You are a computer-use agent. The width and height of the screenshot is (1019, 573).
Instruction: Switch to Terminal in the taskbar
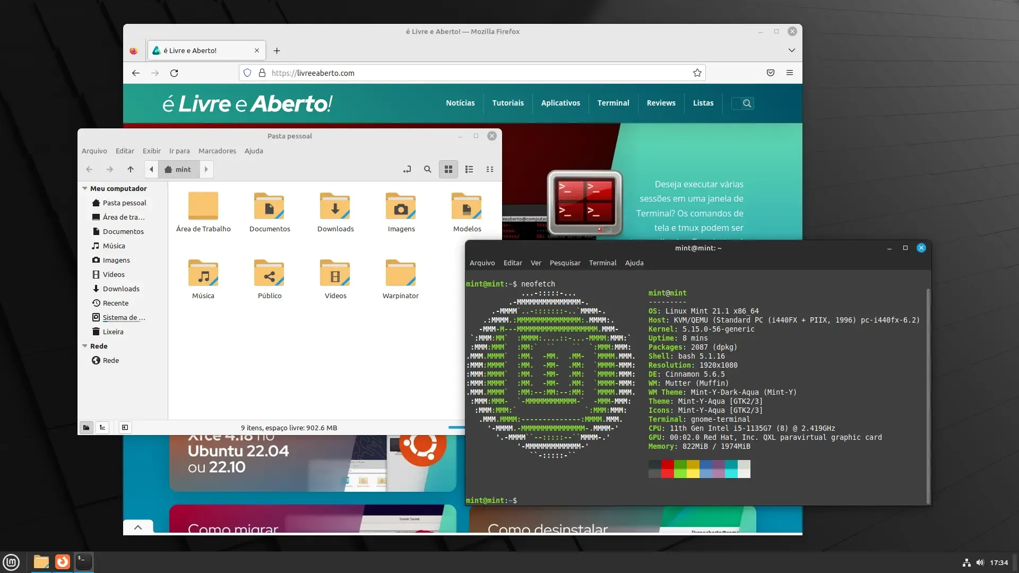click(83, 562)
